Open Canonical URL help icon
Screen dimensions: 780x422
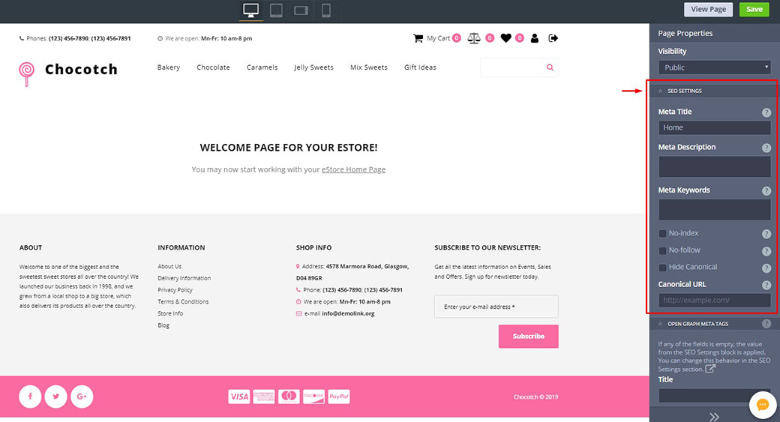point(766,285)
